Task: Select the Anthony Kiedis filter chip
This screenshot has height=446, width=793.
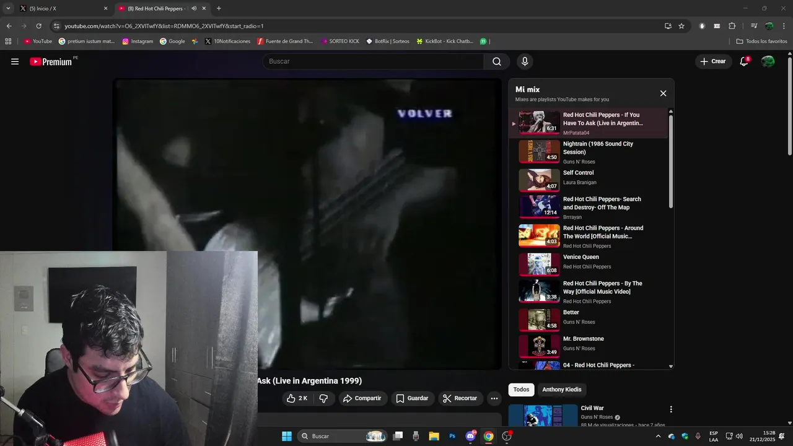Action: [x=562, y=390]
